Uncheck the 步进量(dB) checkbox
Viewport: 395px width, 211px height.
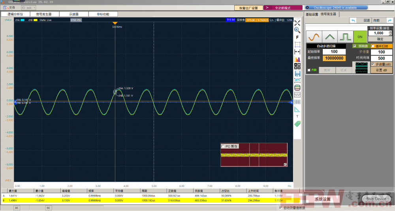(x=373, y=64)
